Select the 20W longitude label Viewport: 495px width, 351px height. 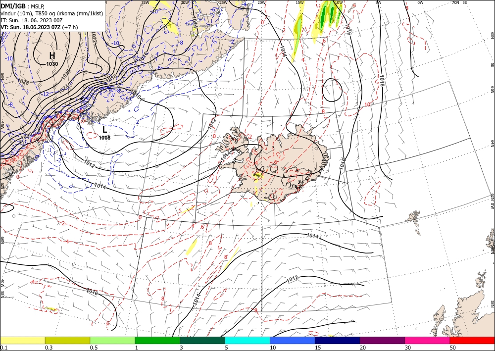click(261, 2)
